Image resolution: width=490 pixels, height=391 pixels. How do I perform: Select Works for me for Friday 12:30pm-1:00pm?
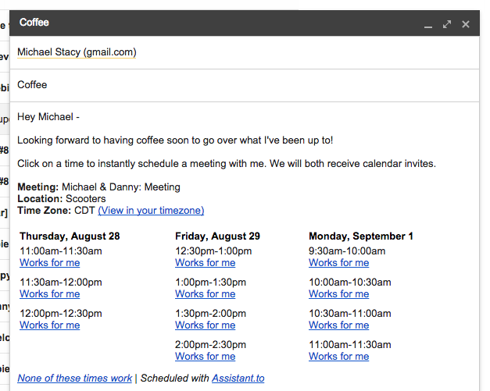pyautogui.click(x=206, y=263)
